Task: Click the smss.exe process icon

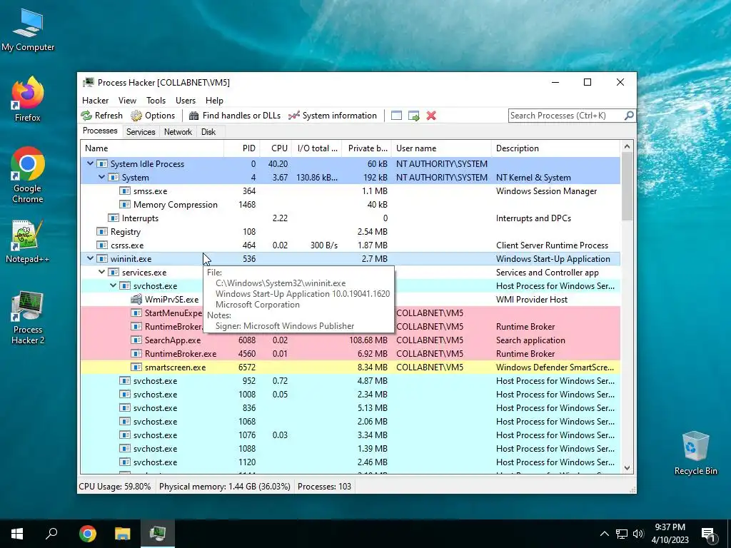Action: [x=124, y=191]
